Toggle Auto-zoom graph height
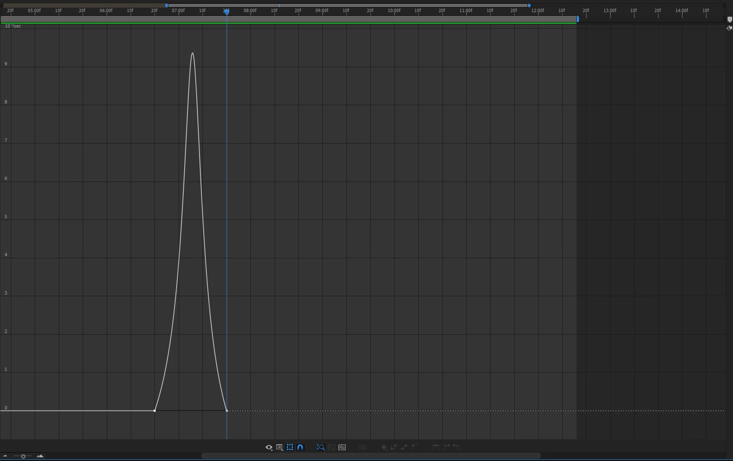Screen dimensions: 733x461 [321, 447]
